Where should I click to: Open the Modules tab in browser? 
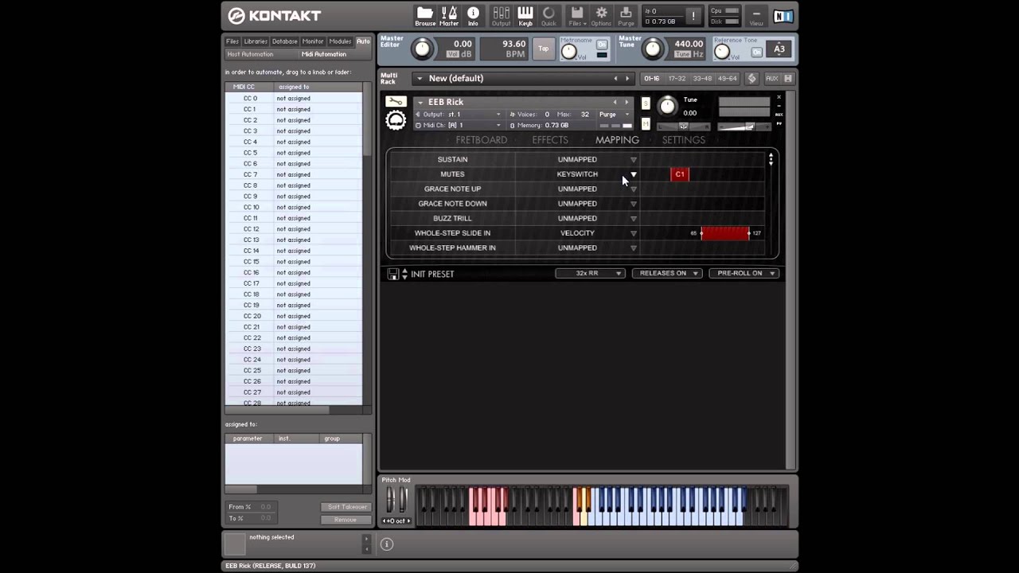[340, 41]
